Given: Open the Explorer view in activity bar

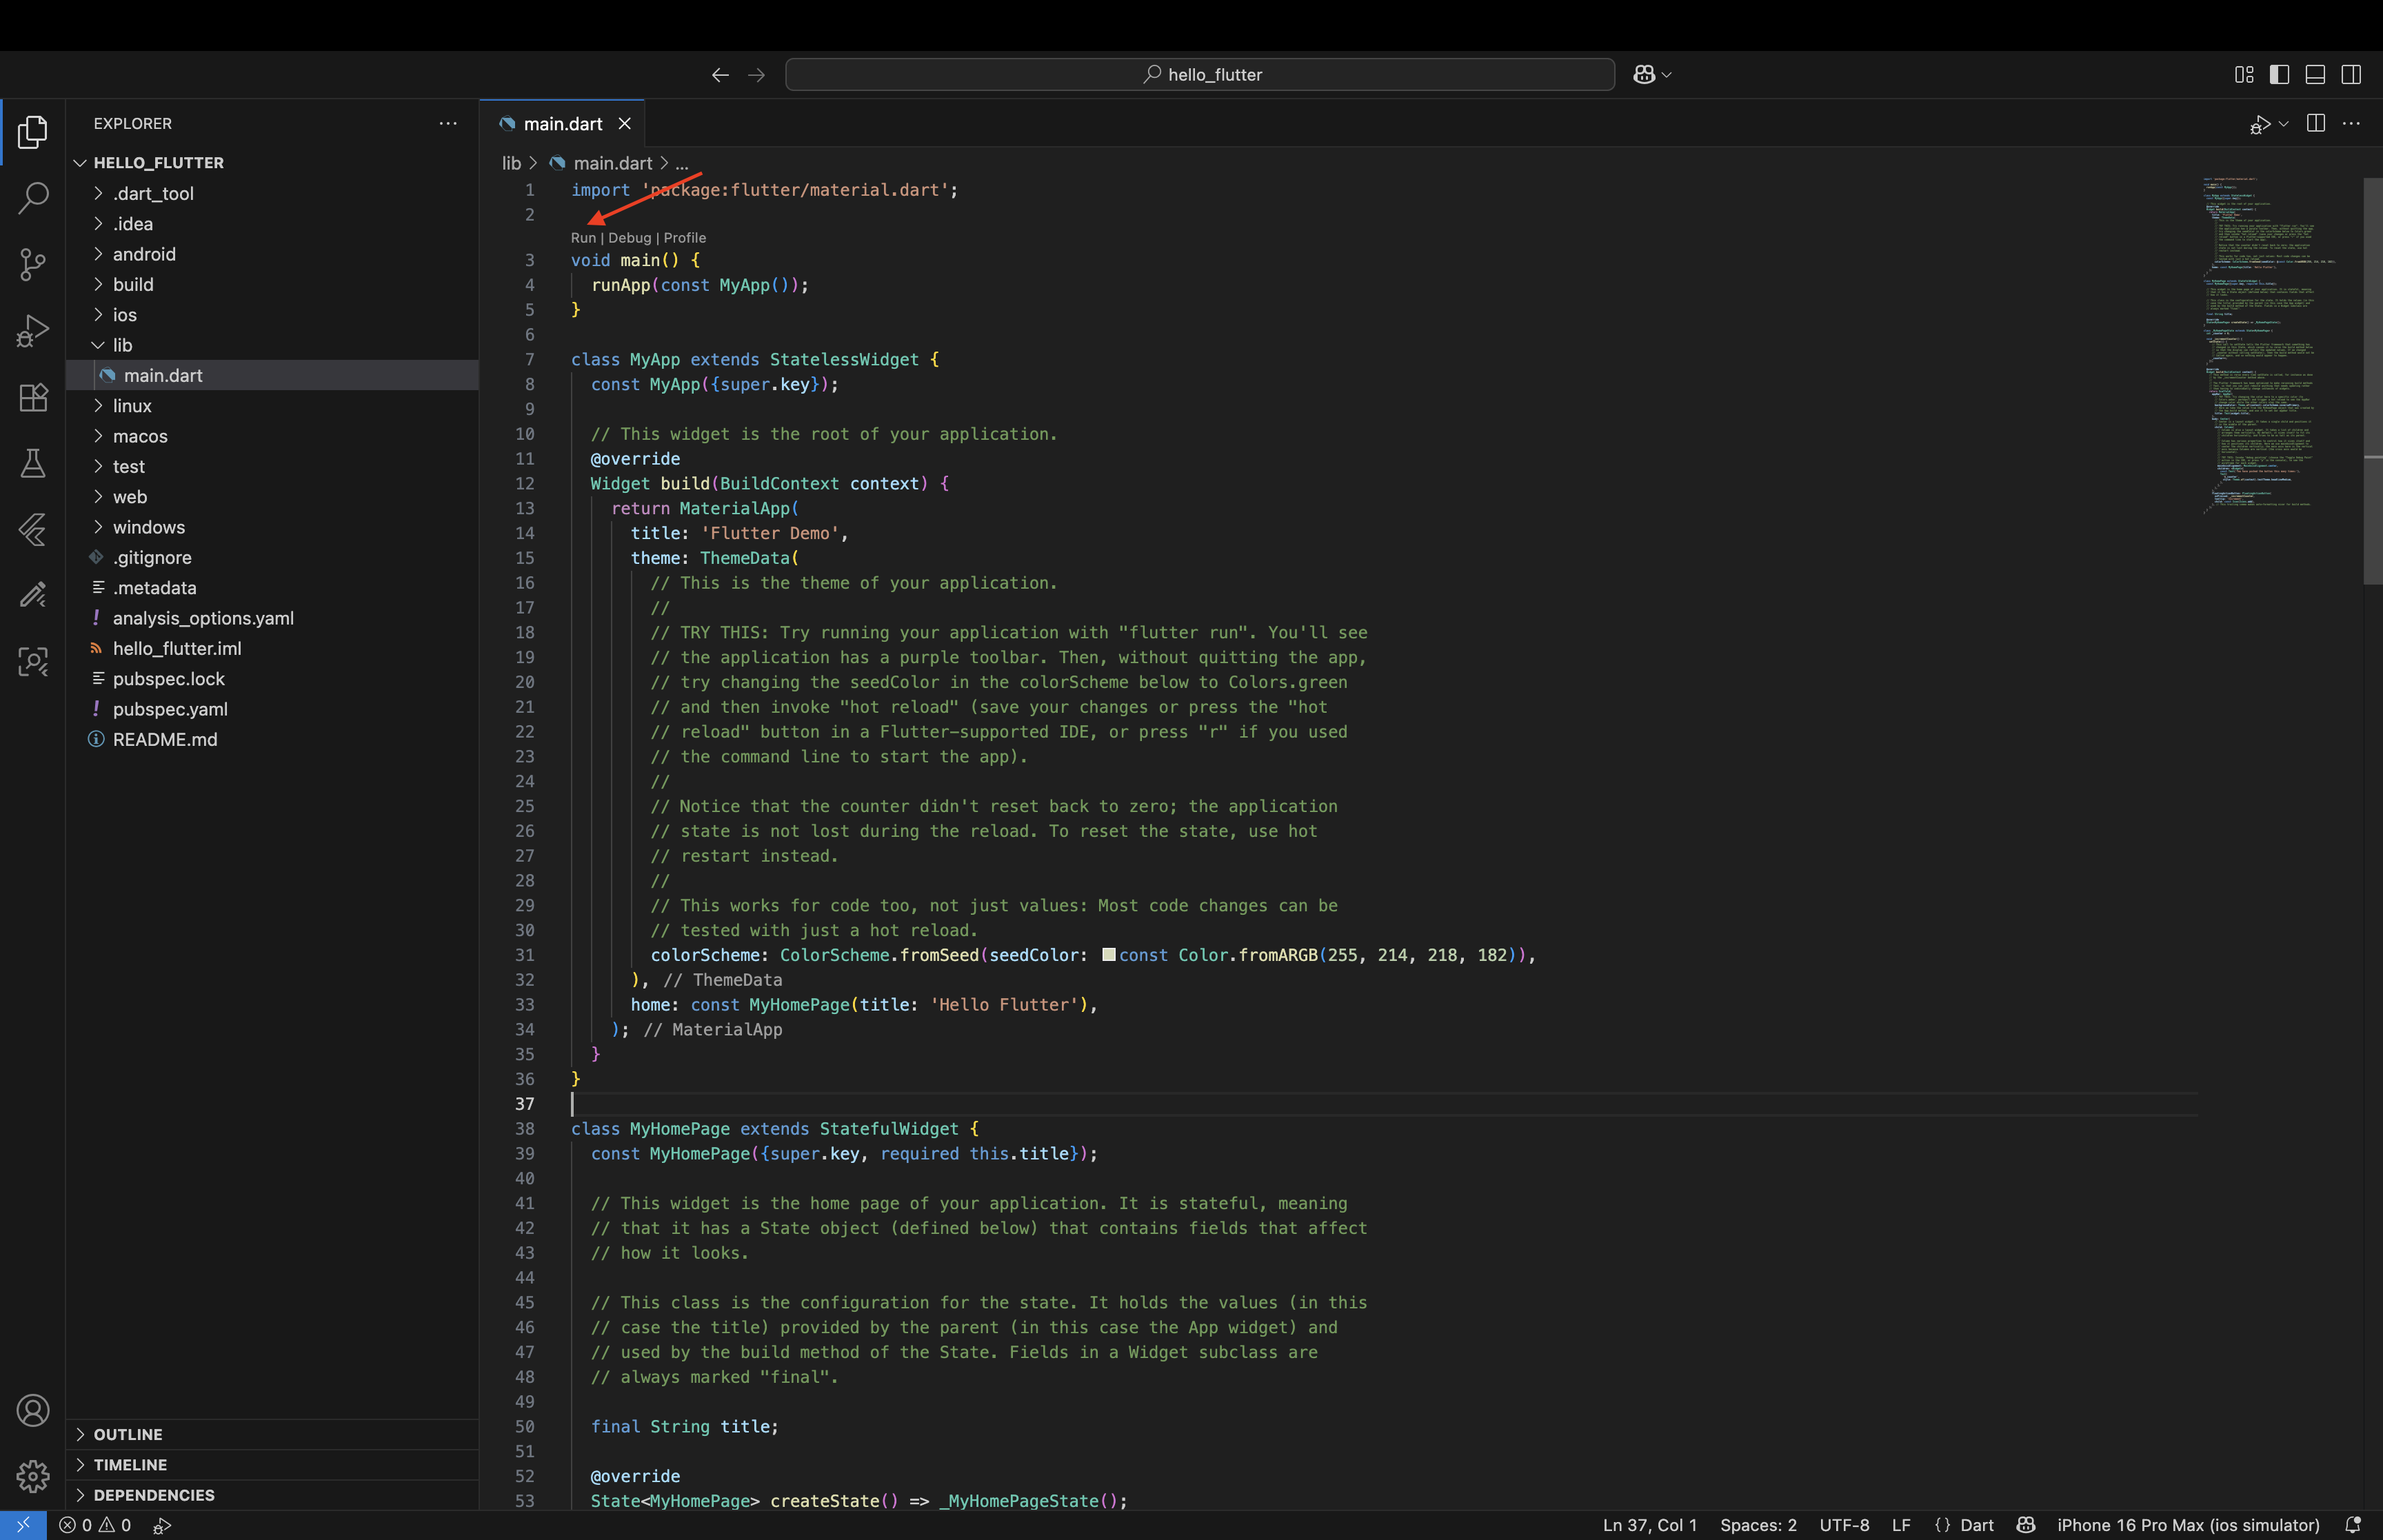Looking at the screenshot, I should coord(33,132).
